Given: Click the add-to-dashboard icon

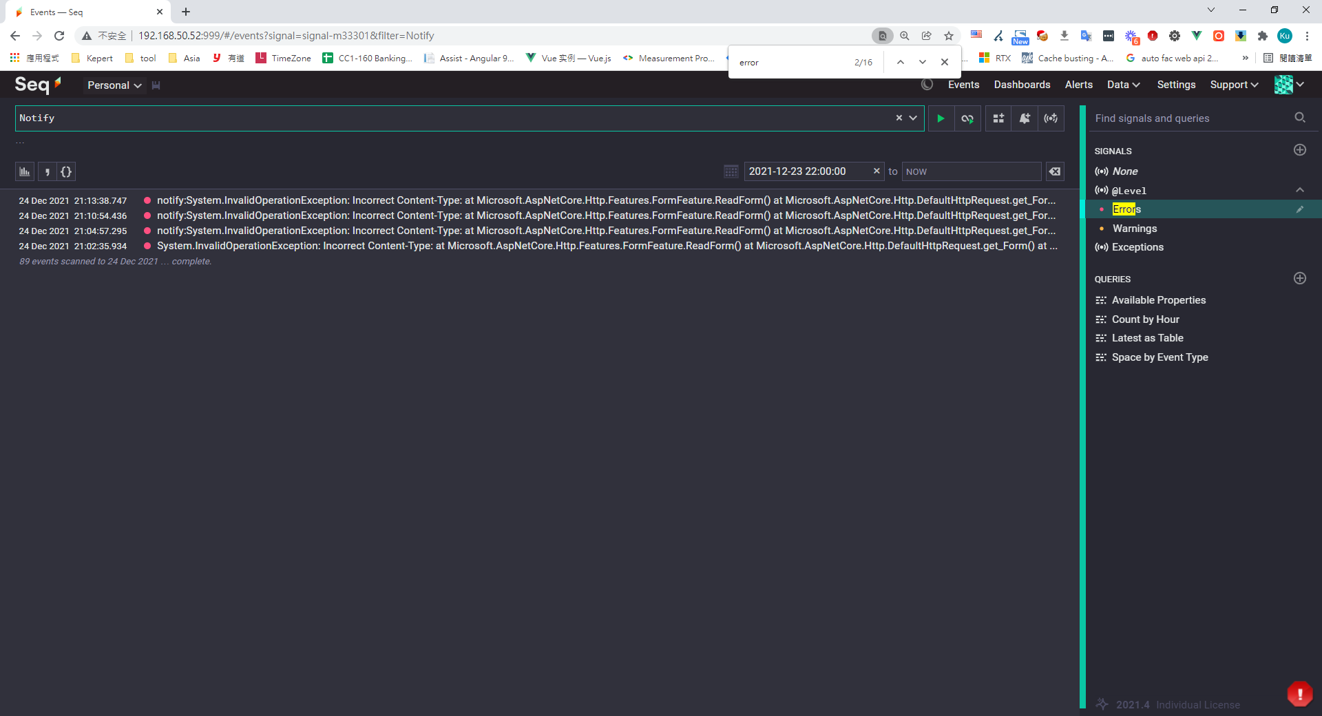Looking at the screenshot, I should coord(998,118).
